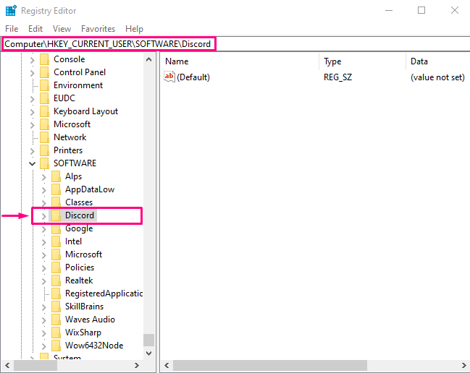The height and width of the screenshot is (373, 470).
Task: Select the (Default) value name
Action: (193, 77)
